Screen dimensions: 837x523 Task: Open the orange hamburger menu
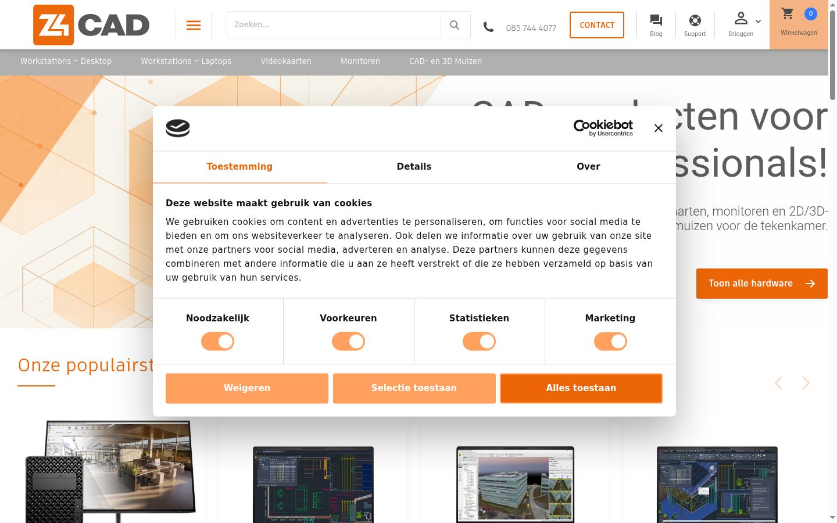(194, 25)
